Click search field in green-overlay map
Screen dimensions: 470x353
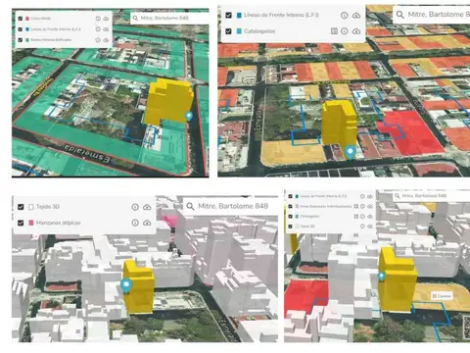tap(169, 18)
